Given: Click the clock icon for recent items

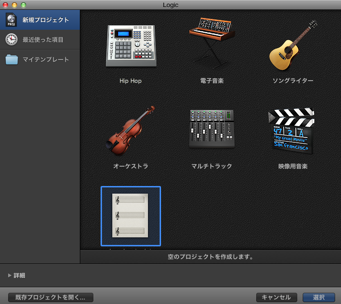Looking at the screenshot, I should 11,40.
